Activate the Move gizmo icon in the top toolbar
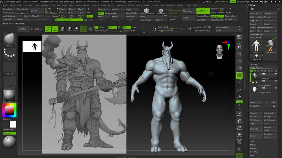The image size is (282, 158). 62,29
